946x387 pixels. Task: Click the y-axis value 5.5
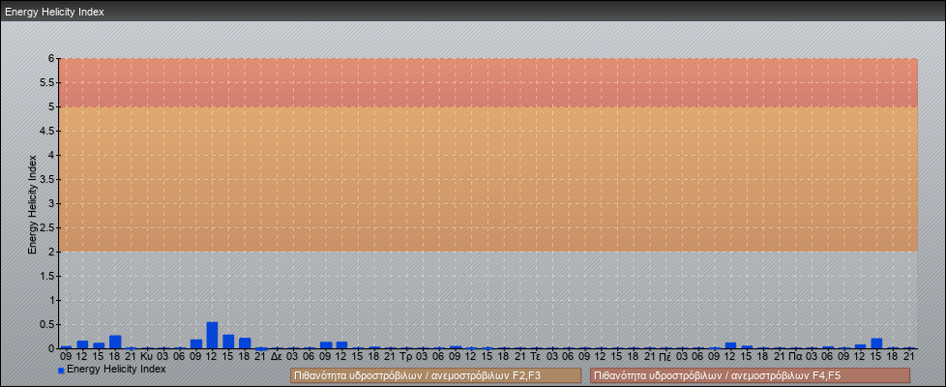[48, 82]
